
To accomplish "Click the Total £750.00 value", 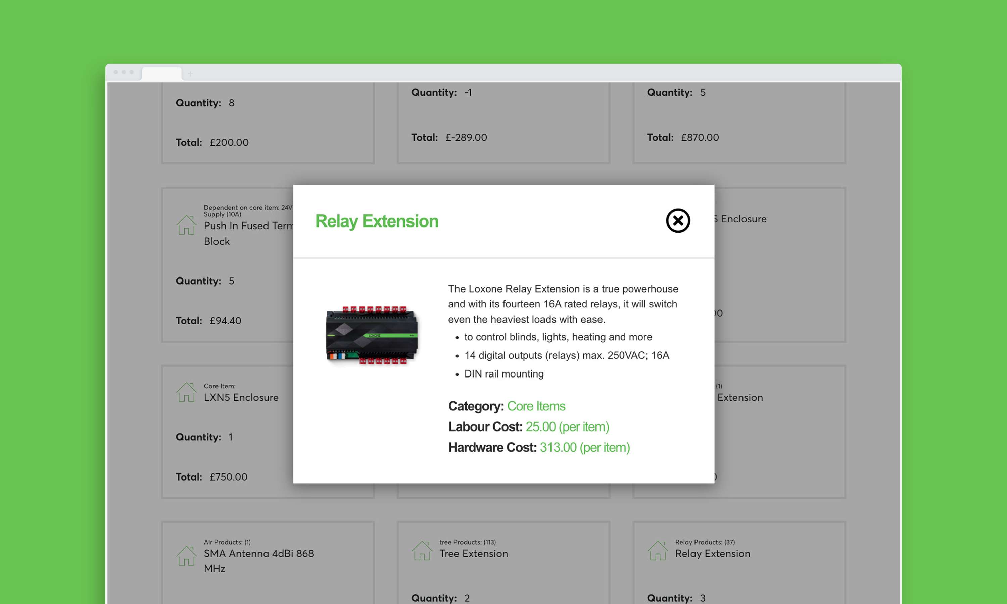I will pos(228,477).
